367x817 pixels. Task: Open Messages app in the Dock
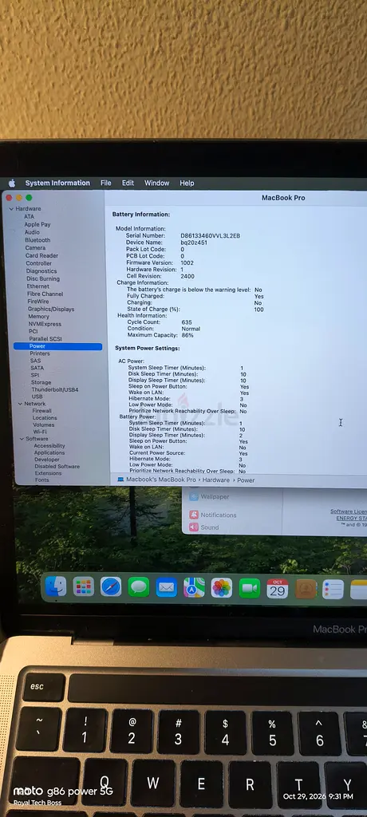pyautogui.click(x=139, y=587)
